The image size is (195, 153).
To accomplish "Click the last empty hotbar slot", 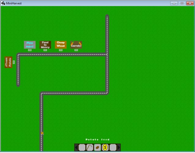I will 113,147.
